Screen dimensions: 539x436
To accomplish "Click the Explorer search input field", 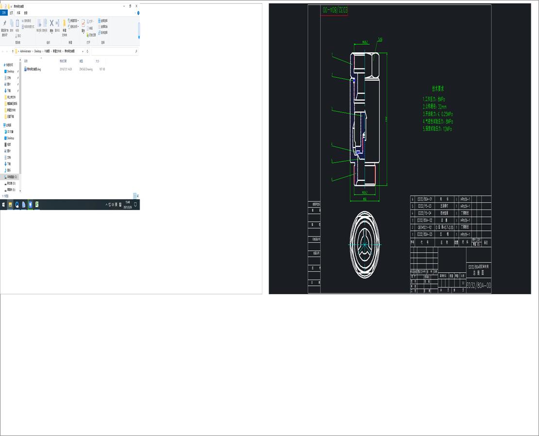I will click(115, 51).
